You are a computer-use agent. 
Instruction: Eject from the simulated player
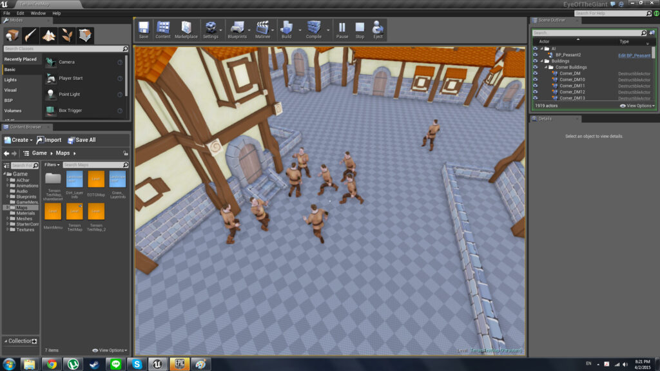click(377, 28)
